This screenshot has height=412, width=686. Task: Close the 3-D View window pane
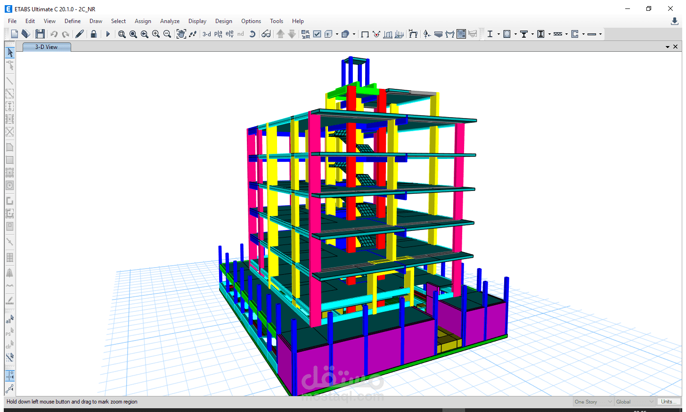[x=676, y=47]
